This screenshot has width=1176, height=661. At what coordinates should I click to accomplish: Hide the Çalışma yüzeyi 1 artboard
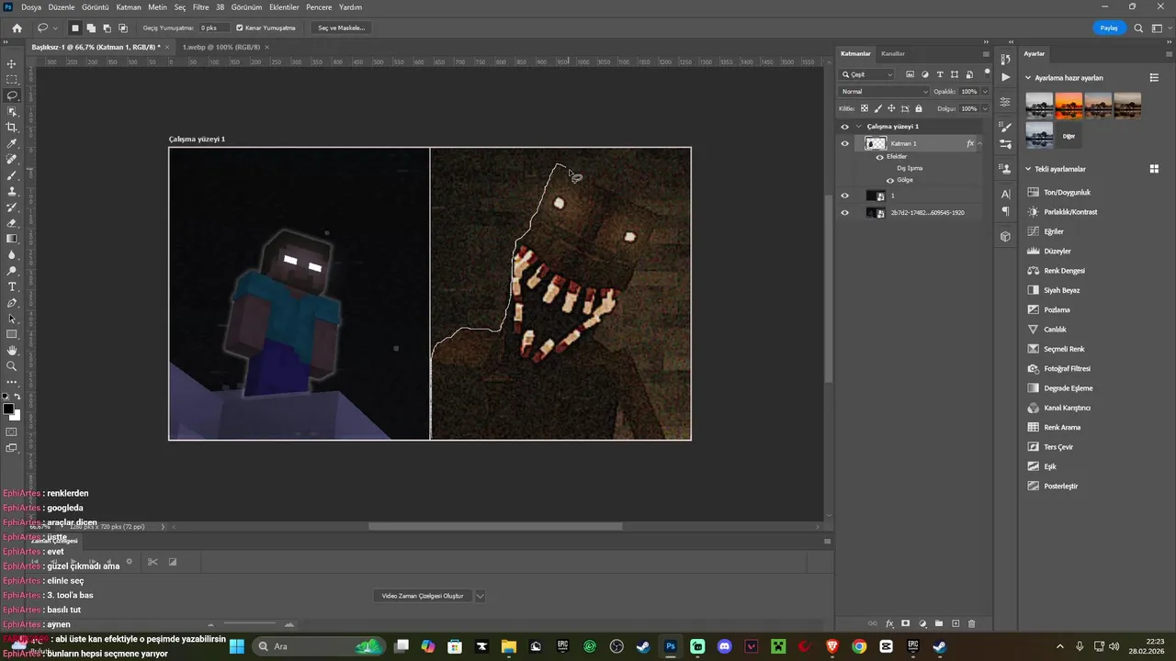845,127
